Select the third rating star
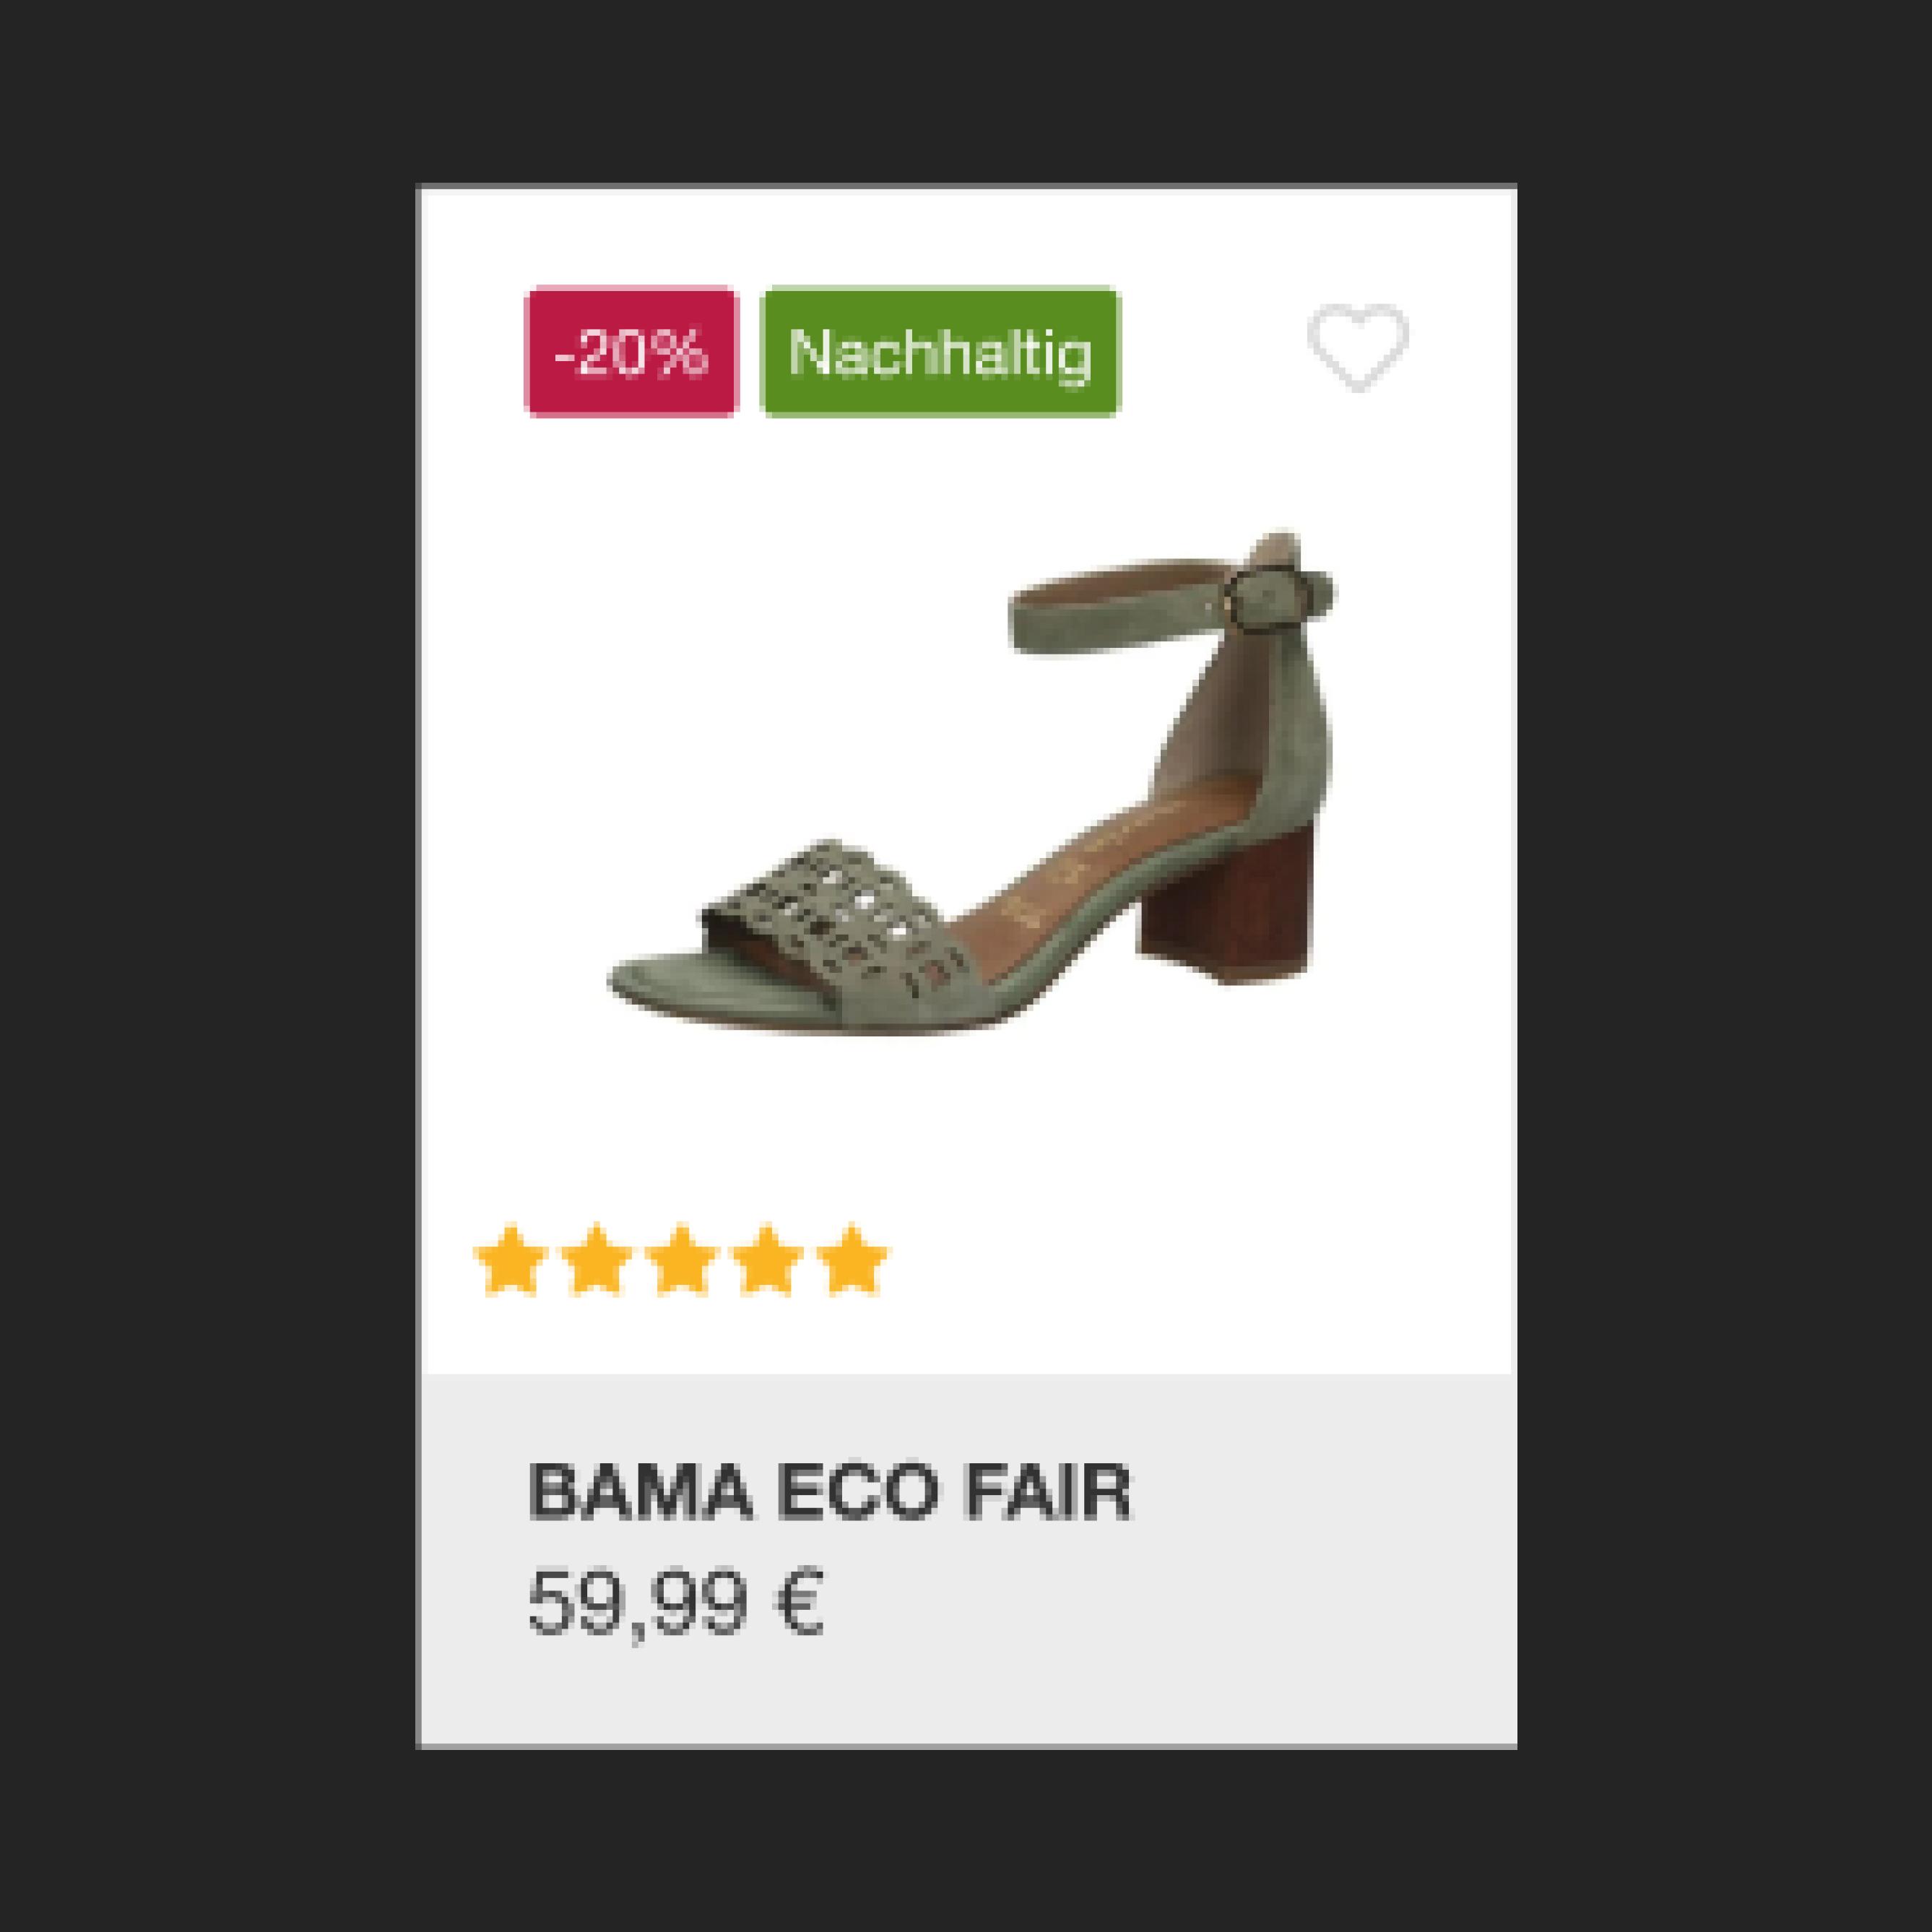This screenshot has height=1932, width=1932. (x=681, y=1259)
